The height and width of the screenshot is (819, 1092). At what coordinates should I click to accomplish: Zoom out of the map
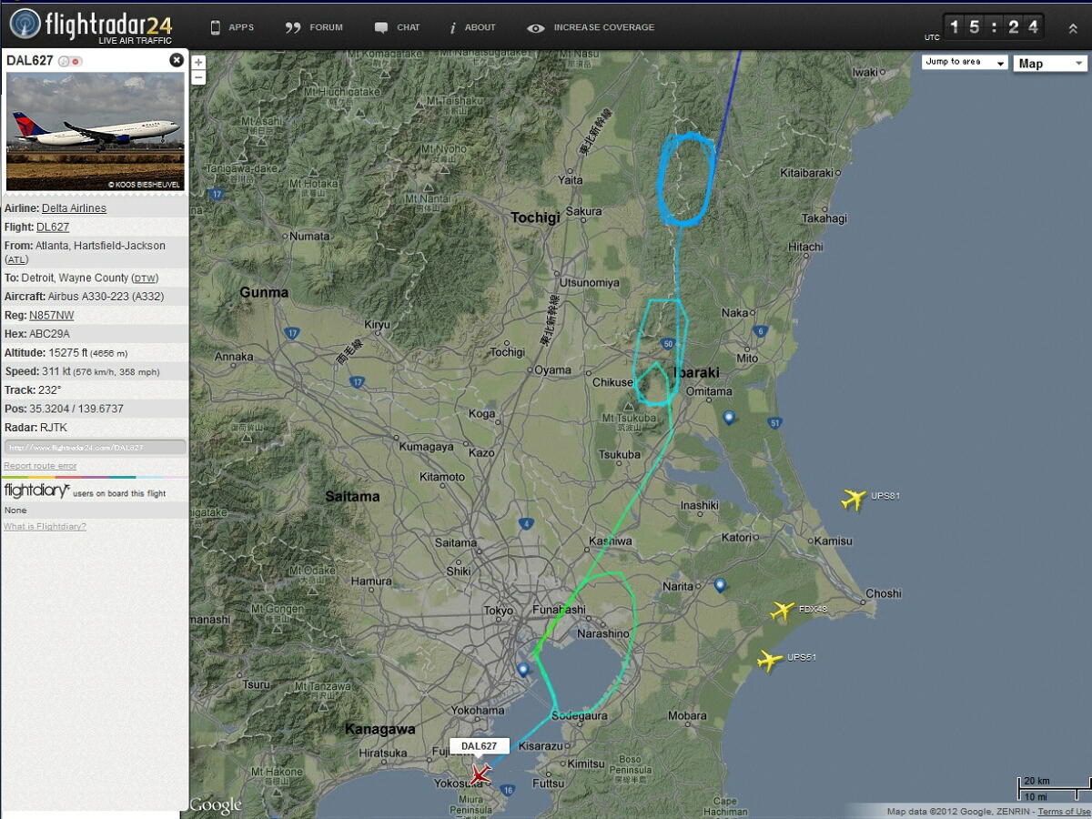tap(198, 77)
